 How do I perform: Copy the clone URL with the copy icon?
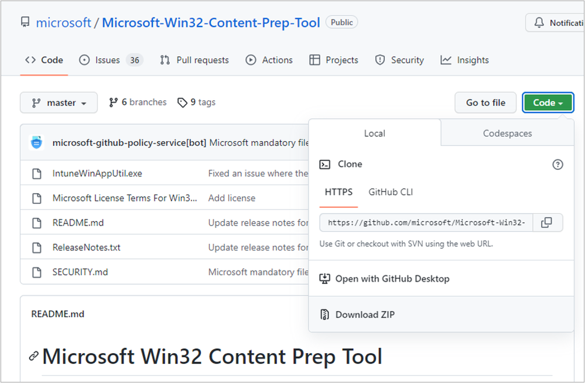pos(548,223)
